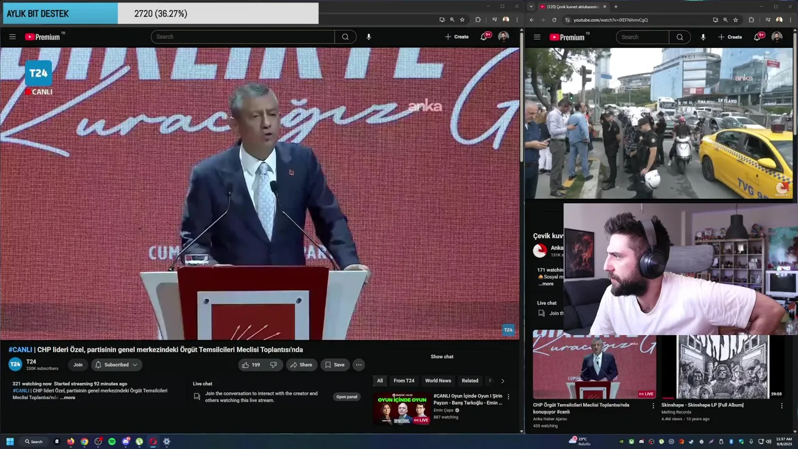Open Firefox from the taskbar
Screen dimensions: 798x449
pyautogui.click(x=70, y=442)
